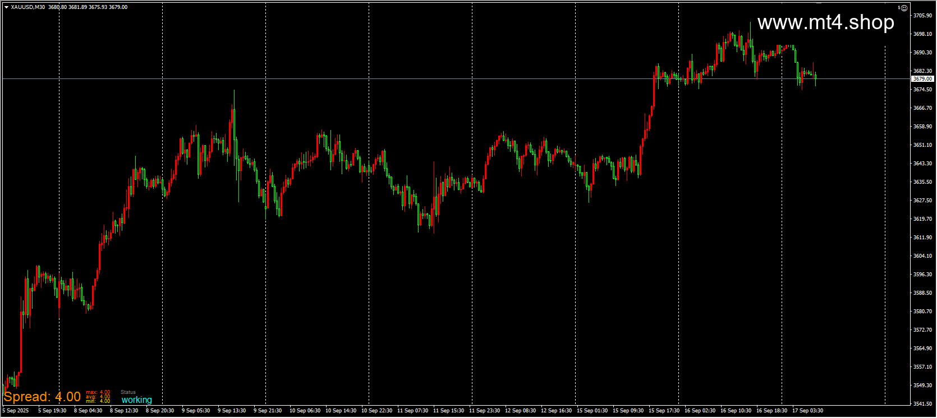Image resolution: width=937 pixels, height=418 pixels.
Task: Click the 3572.70 price scale label
Action: coord(922,330)
